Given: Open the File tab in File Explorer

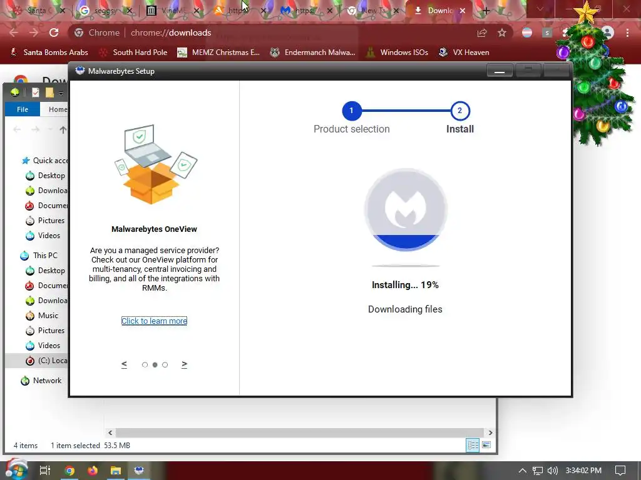Looking at the screenshot, I should (23, 109).
